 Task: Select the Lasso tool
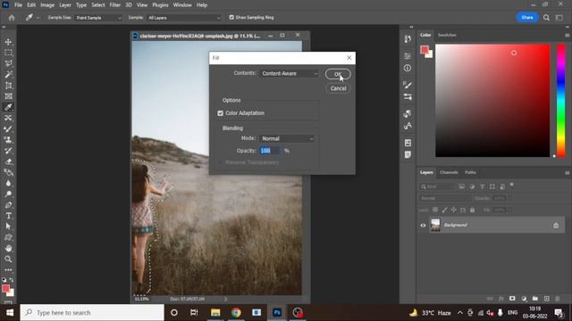point(8,63)
